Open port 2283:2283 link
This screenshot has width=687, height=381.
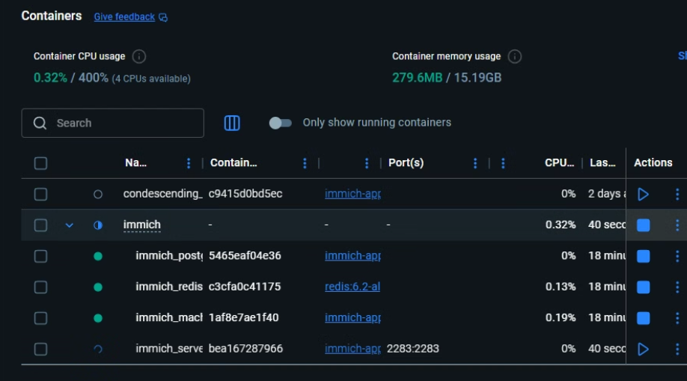(413, 349)
